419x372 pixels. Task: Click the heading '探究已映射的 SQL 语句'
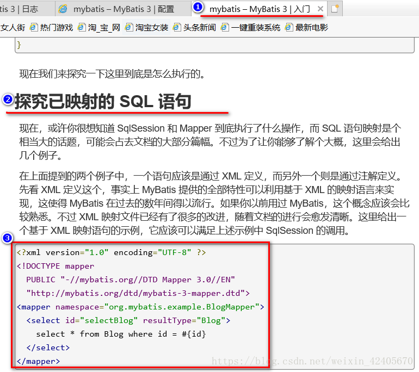point(103,102)
